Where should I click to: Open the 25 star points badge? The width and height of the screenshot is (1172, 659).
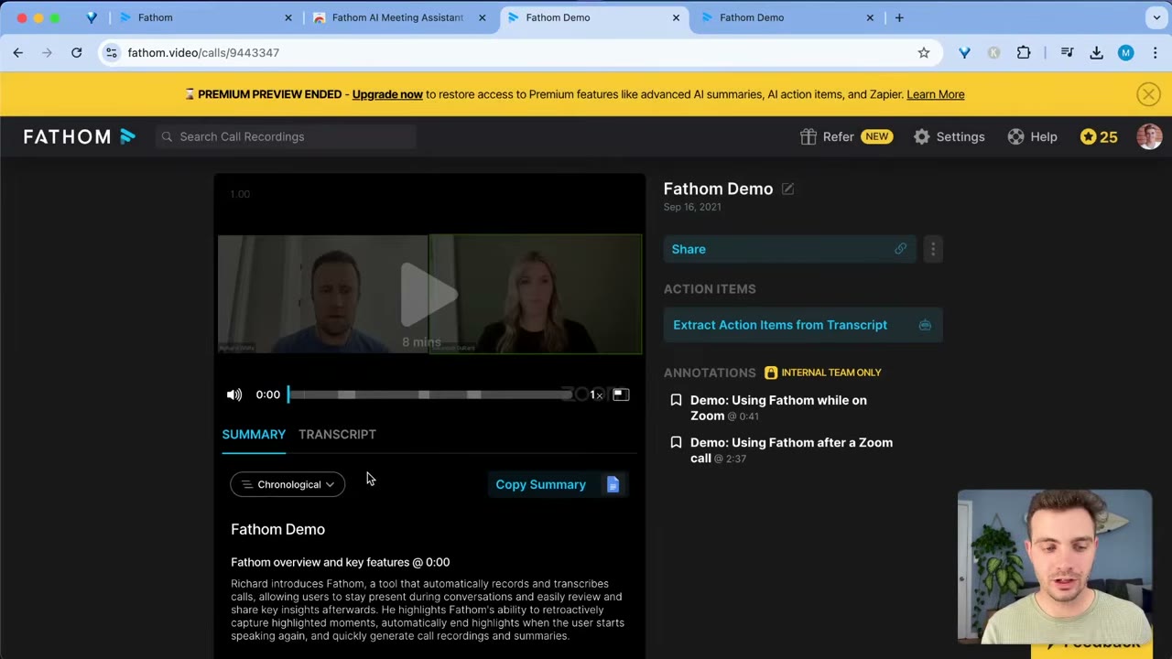1099,136
